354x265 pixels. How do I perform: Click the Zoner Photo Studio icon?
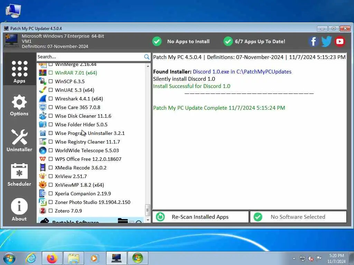pos(43,202)
